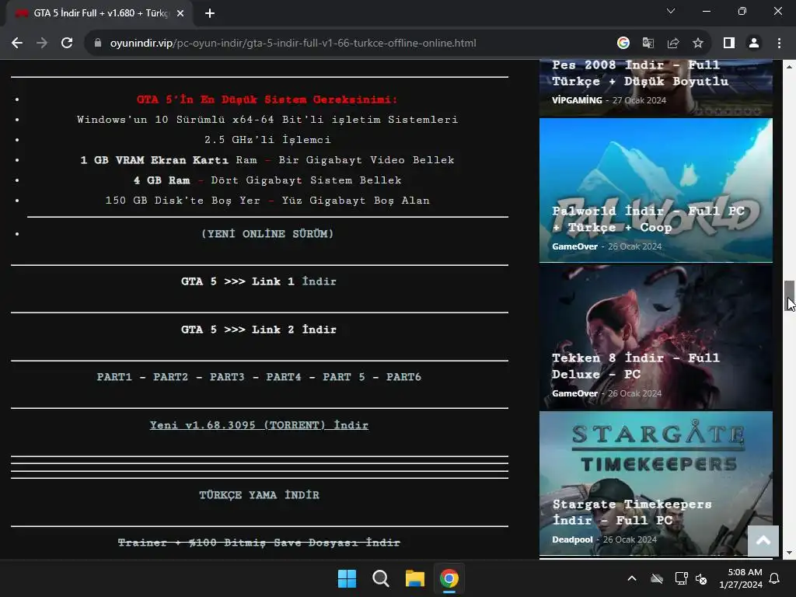
Task: Click "150 GB Disk'te Boş Yer" text
Action: (182, 201)
